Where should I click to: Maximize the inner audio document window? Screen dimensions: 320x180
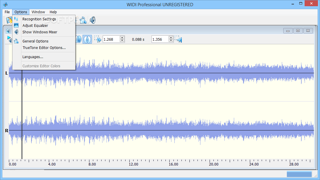click(x=298, y=31)
